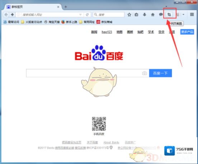Open the hao123 link

[x=107, y=32]
